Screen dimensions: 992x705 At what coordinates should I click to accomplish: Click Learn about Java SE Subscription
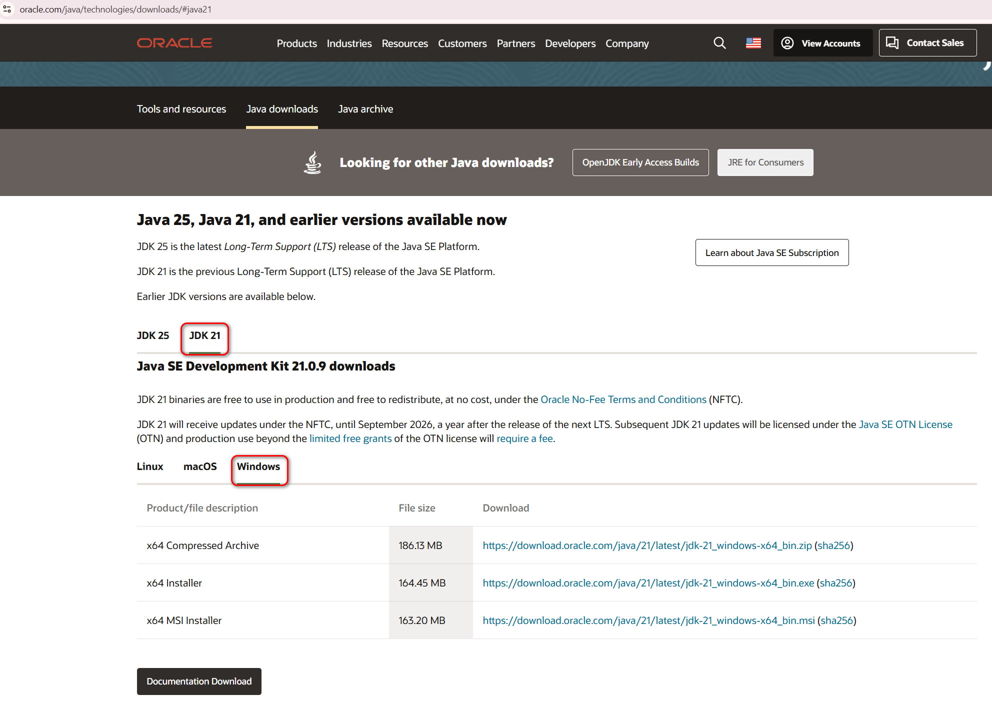click(x=771, y=252)
